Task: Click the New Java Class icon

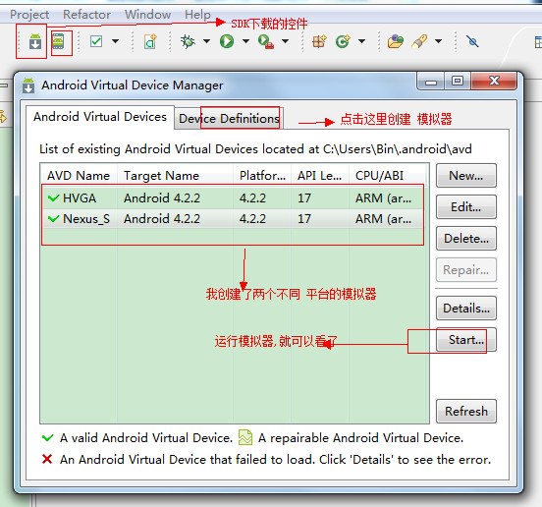Action: click(x=343, y=41)
